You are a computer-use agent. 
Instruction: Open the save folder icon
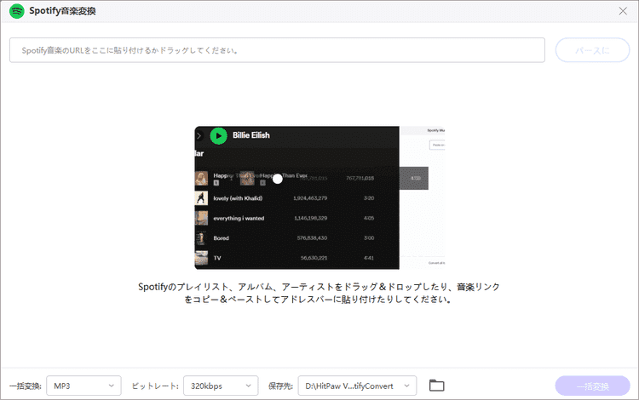click(436, 386)
